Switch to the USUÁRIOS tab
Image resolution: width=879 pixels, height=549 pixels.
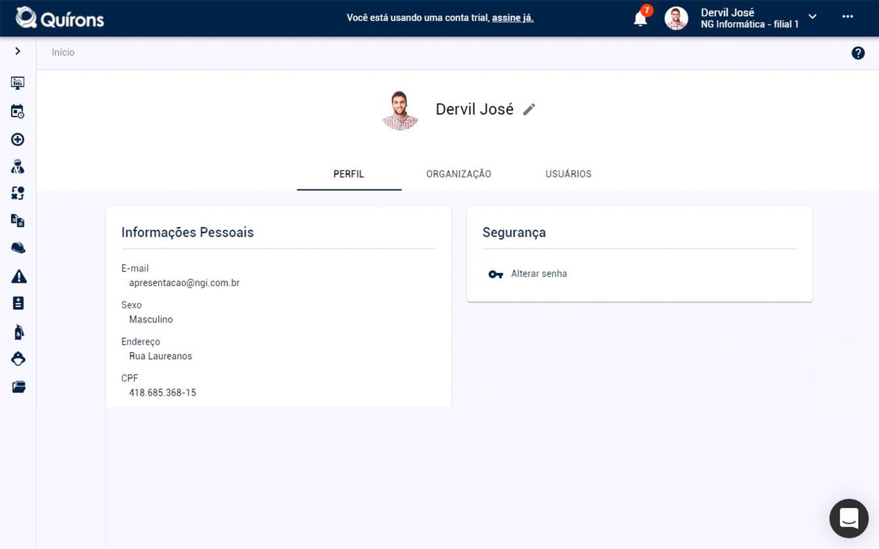click(568, 174)
